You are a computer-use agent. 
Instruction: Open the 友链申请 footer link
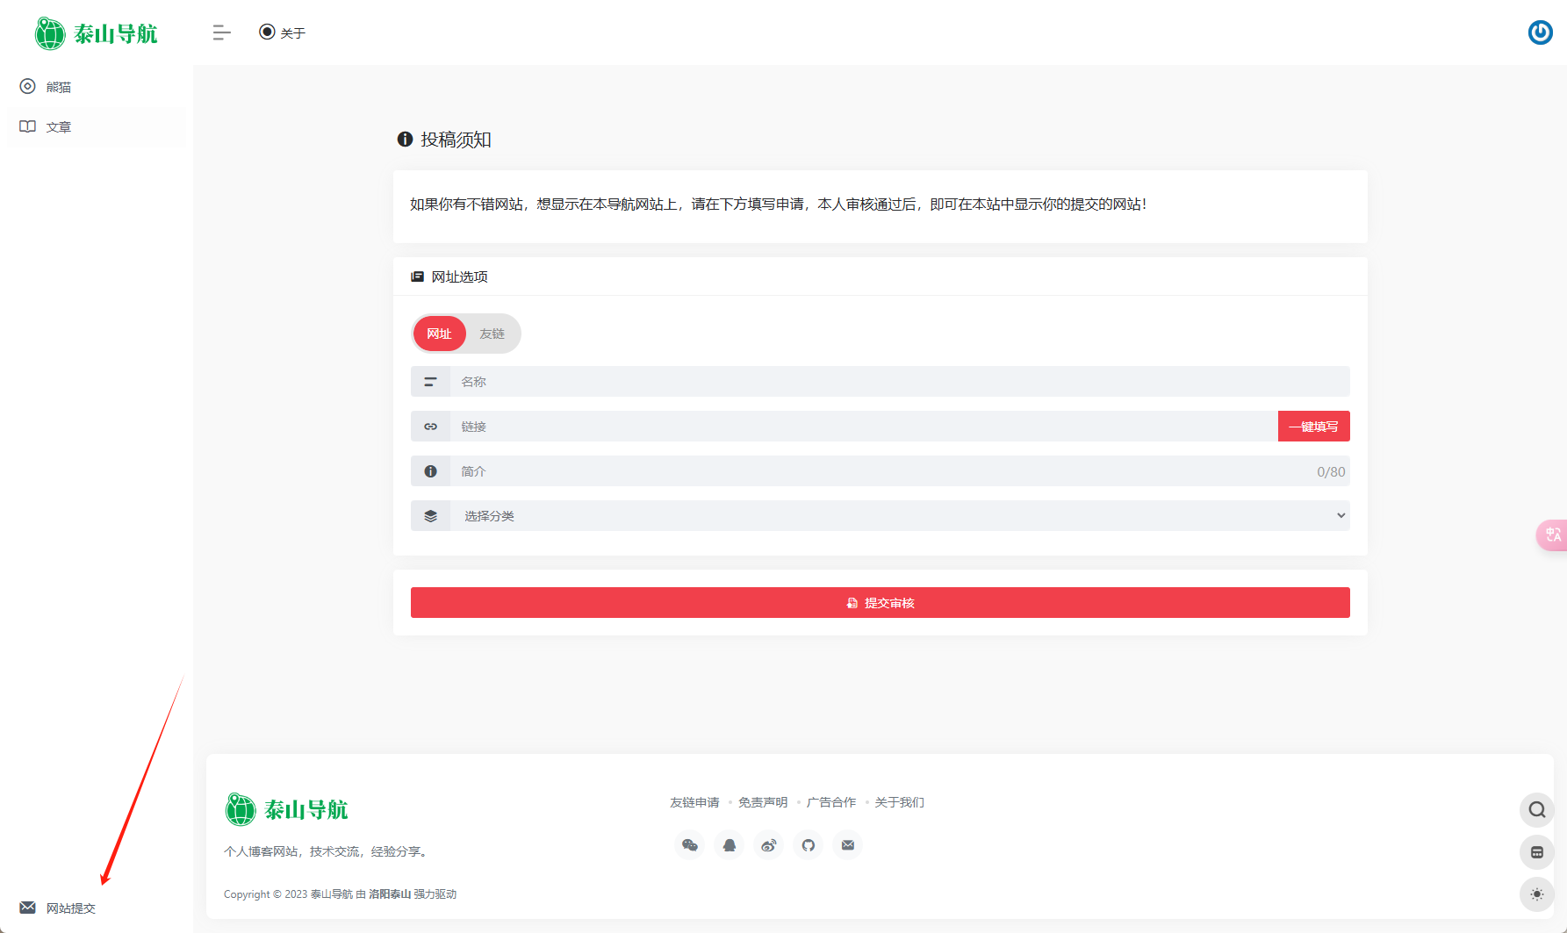coord(694,802)
